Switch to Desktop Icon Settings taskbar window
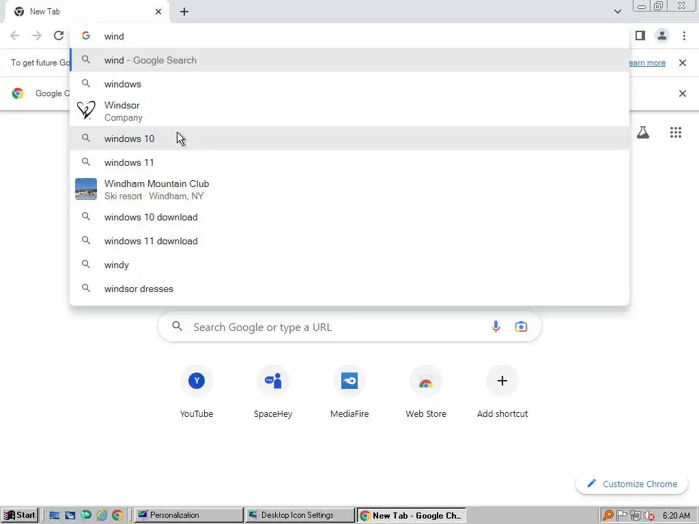 click(300, 515)
